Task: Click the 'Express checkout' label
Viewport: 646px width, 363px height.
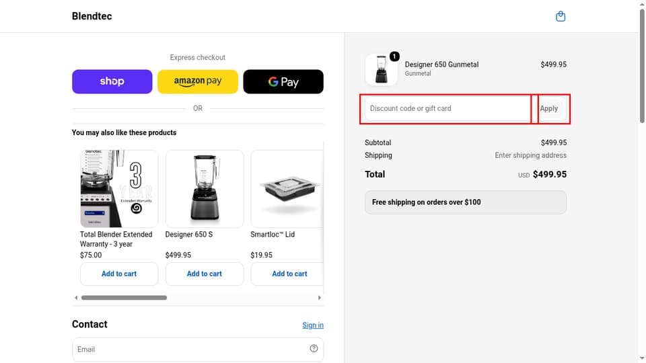Action: (x=198, y=58)
